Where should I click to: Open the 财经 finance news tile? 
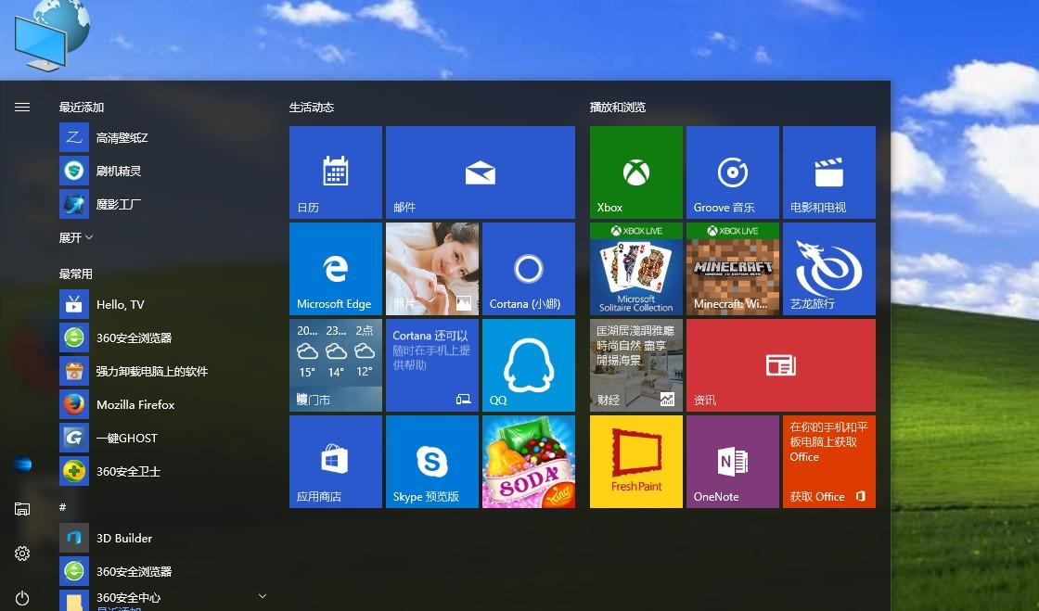(x=636, y=365)
